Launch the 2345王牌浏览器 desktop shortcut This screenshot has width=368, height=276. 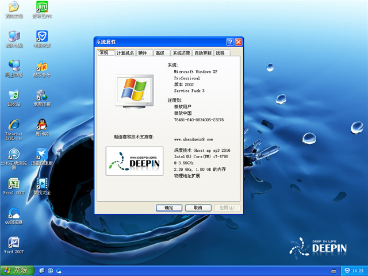pyautogui.click(x=14, y=159)
